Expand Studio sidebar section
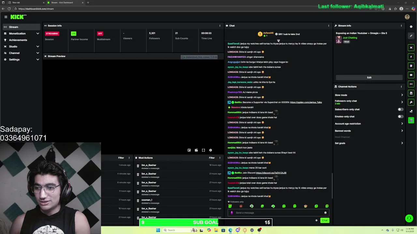 click(22, 46)
